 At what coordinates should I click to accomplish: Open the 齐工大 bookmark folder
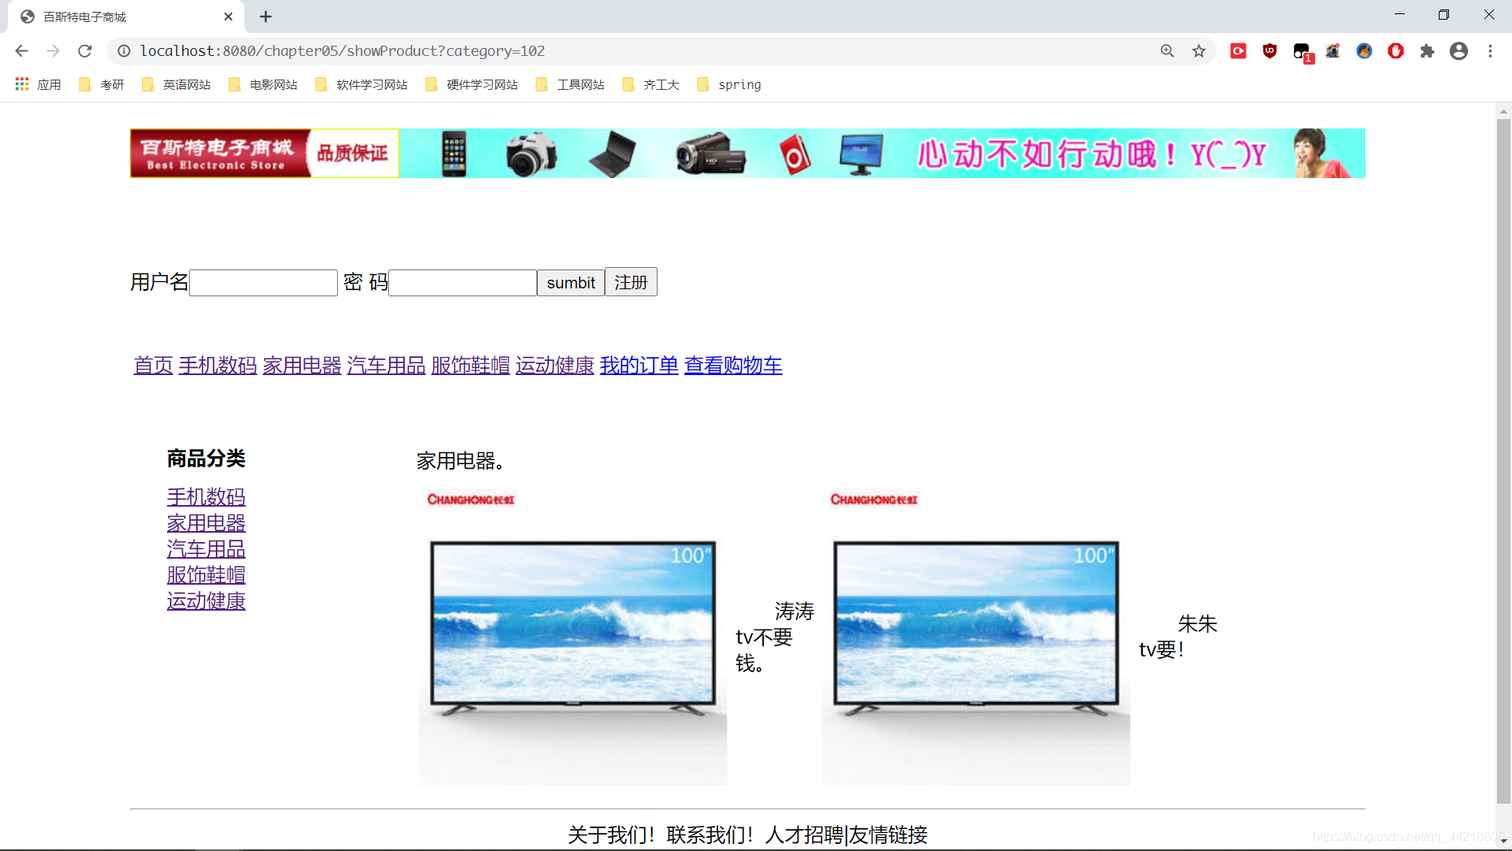650,84
